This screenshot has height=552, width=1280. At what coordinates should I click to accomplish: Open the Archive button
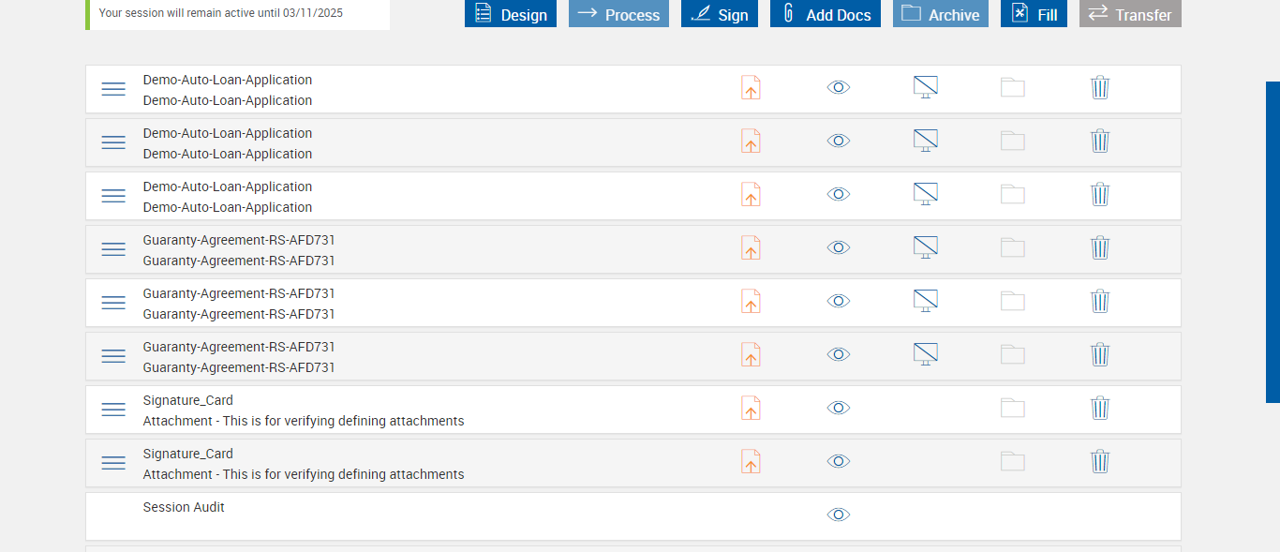941,13
